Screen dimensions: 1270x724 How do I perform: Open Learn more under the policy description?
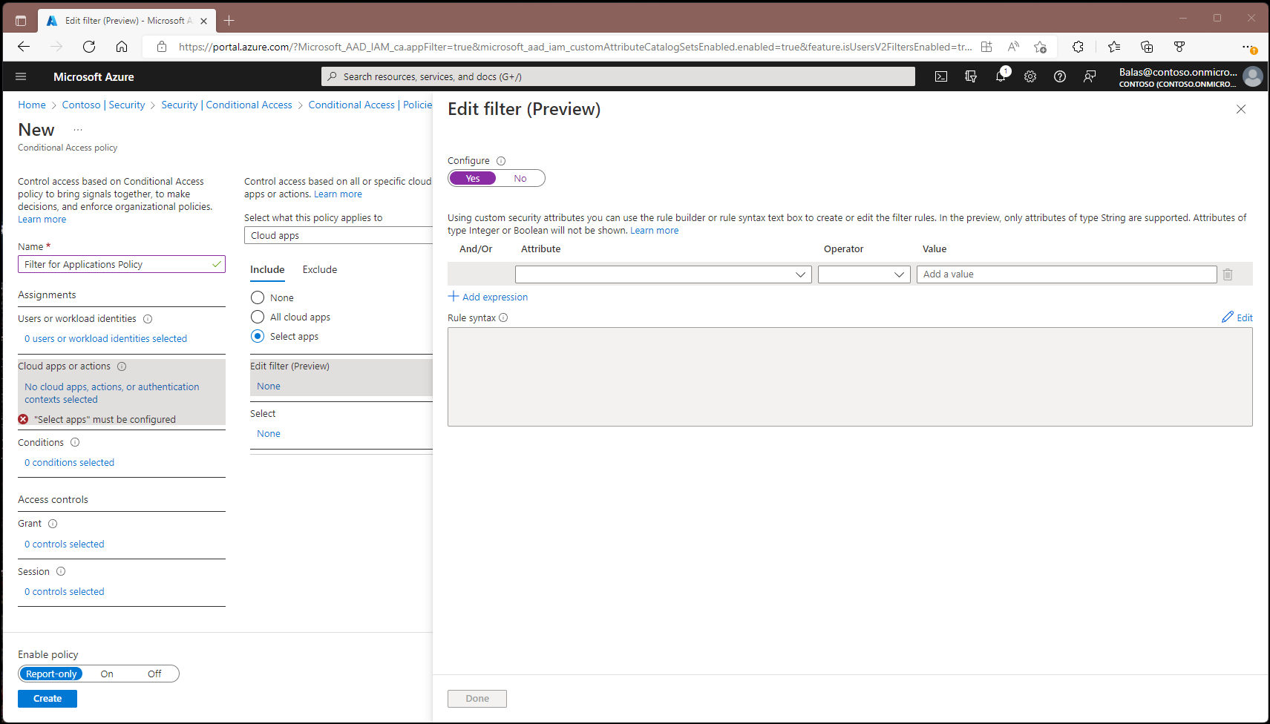click(42, 220)
